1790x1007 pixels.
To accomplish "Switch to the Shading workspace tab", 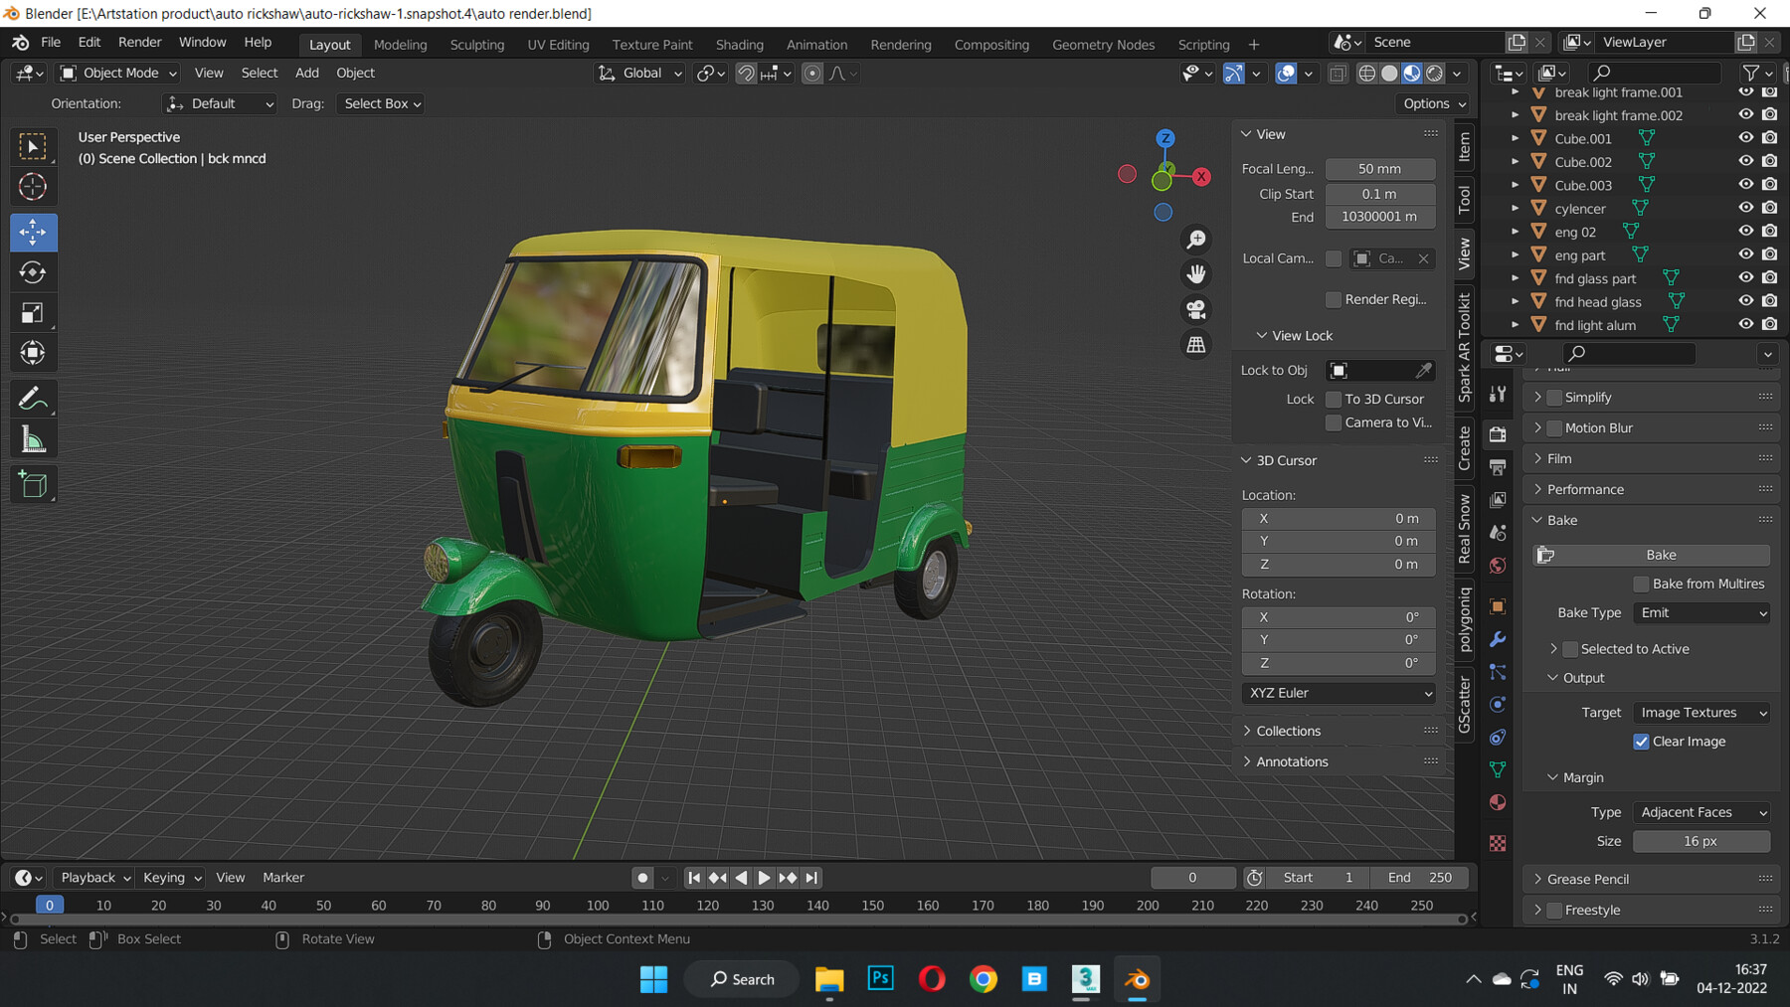I will [739, 45].
